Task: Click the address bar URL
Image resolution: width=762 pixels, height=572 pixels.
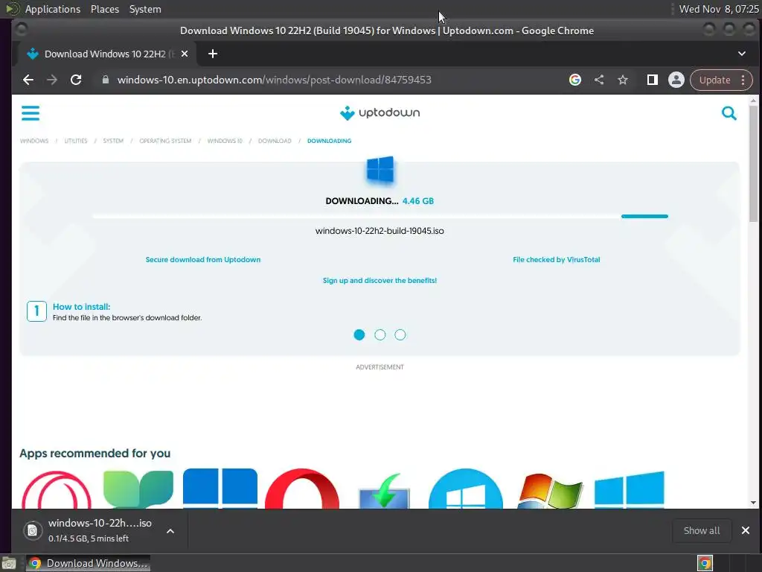Action: click(x=274, y=80)
